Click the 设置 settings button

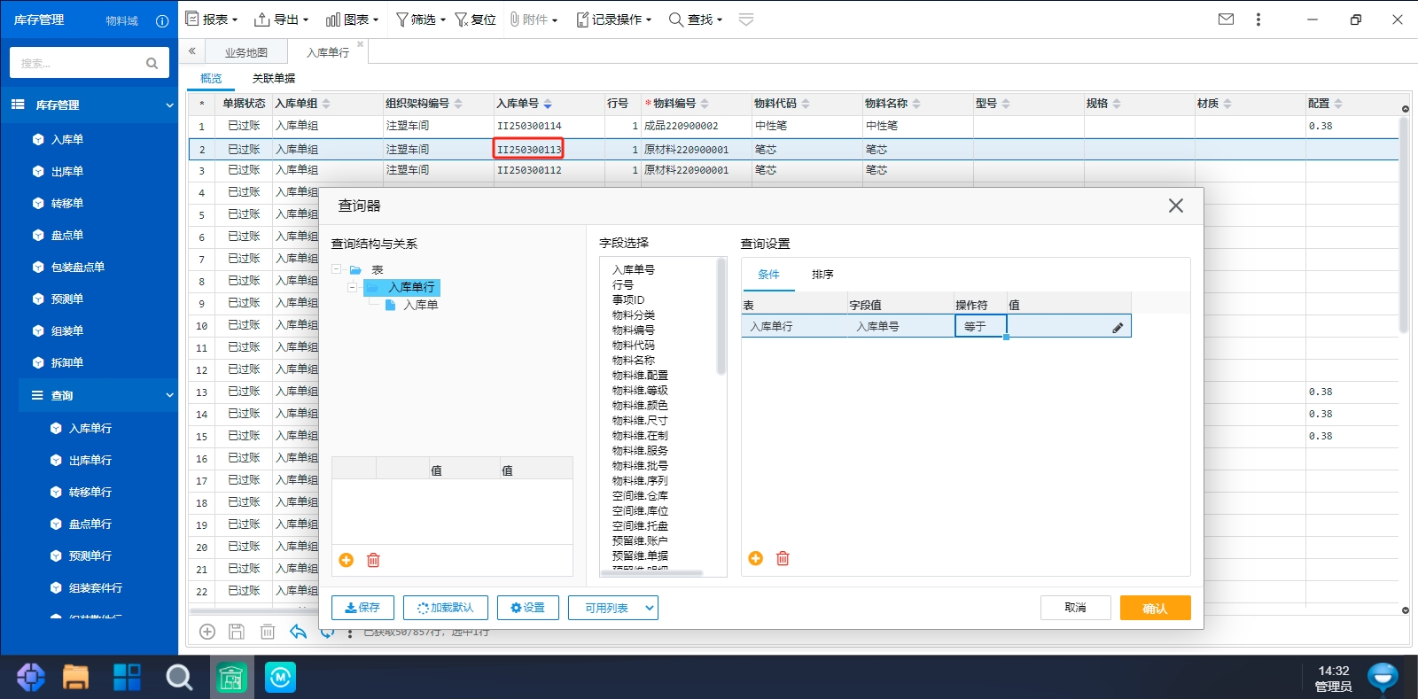(527, 608)
